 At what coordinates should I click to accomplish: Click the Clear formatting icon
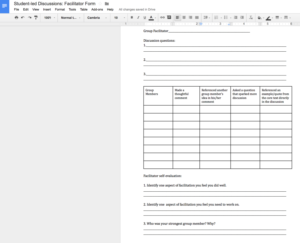click(251, 18)
